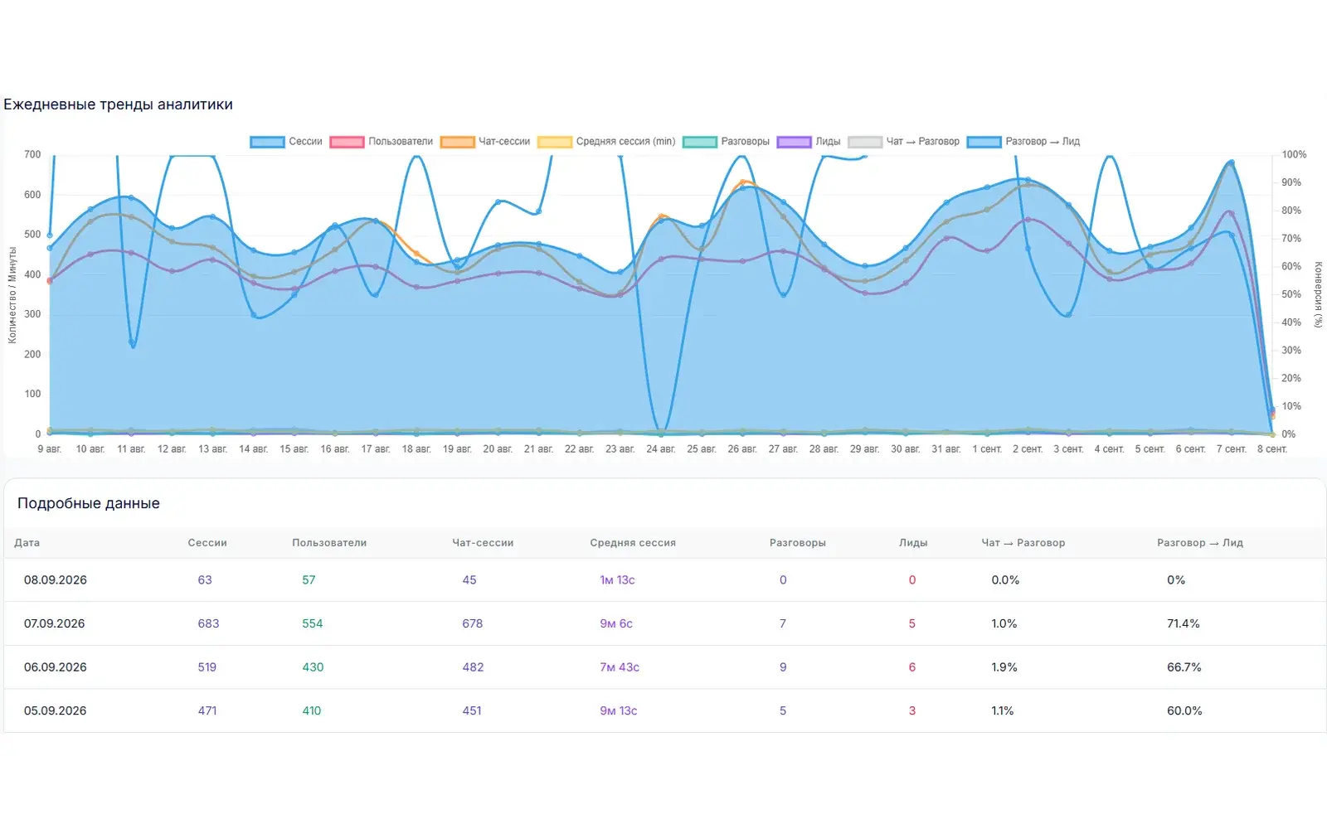This screenshot has height=829, width=1327.
Task: Hide the Пользователи series via its legend entry
Action: 382,142
